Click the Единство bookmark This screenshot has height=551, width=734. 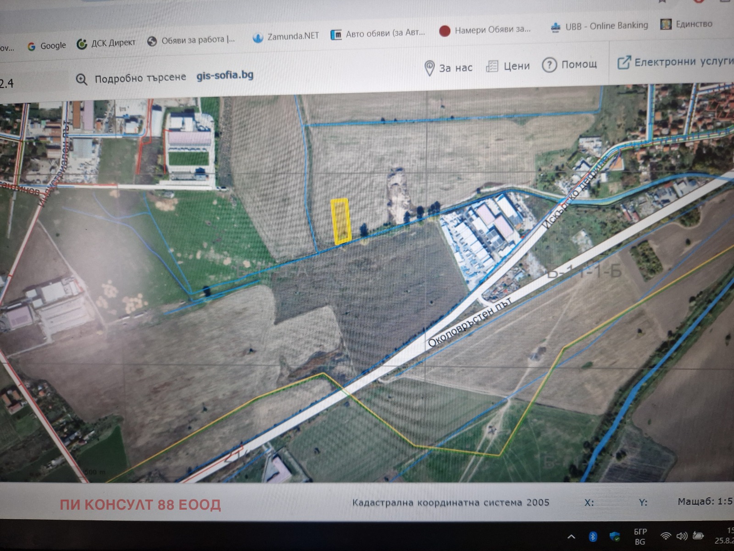[x=686, y=24]
